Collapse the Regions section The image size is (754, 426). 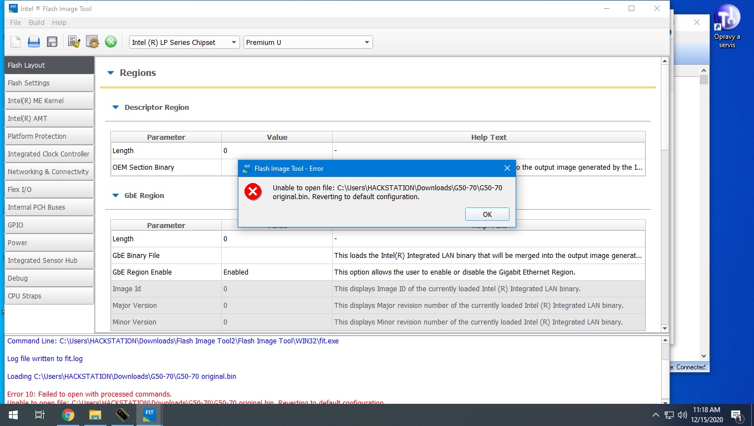coord(110,73)
